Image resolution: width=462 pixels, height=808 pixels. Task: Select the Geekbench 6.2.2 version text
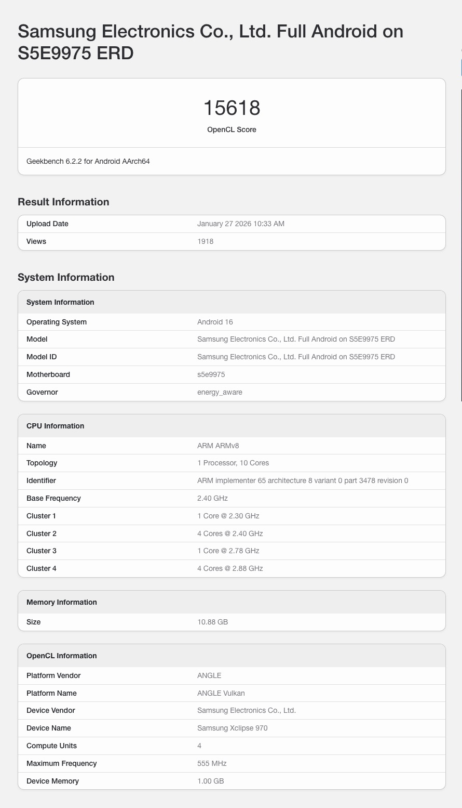tap(88, 161)
